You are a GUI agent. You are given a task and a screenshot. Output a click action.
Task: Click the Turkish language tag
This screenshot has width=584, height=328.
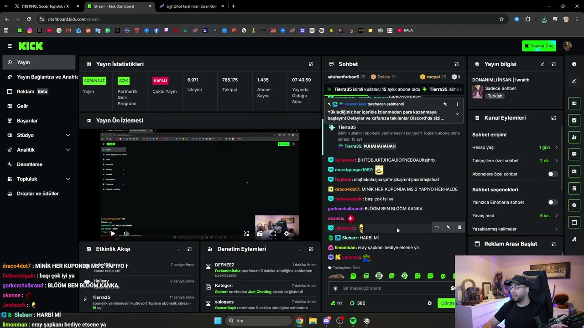pyautogui.click(x=495, y=96)
